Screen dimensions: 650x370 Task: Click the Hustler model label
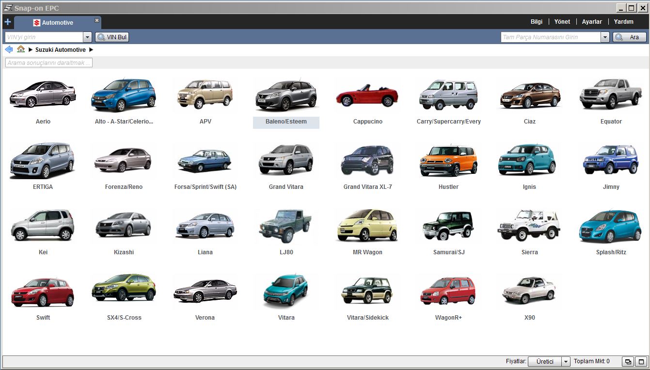click(448, 187)
